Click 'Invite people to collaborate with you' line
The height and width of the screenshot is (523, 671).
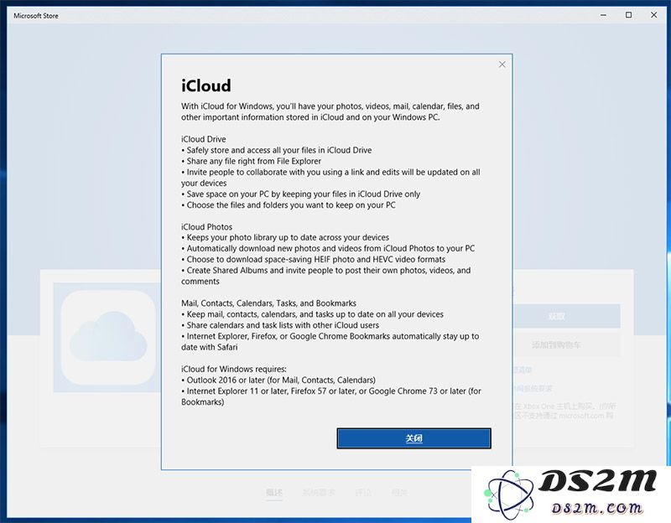point(330,178)
